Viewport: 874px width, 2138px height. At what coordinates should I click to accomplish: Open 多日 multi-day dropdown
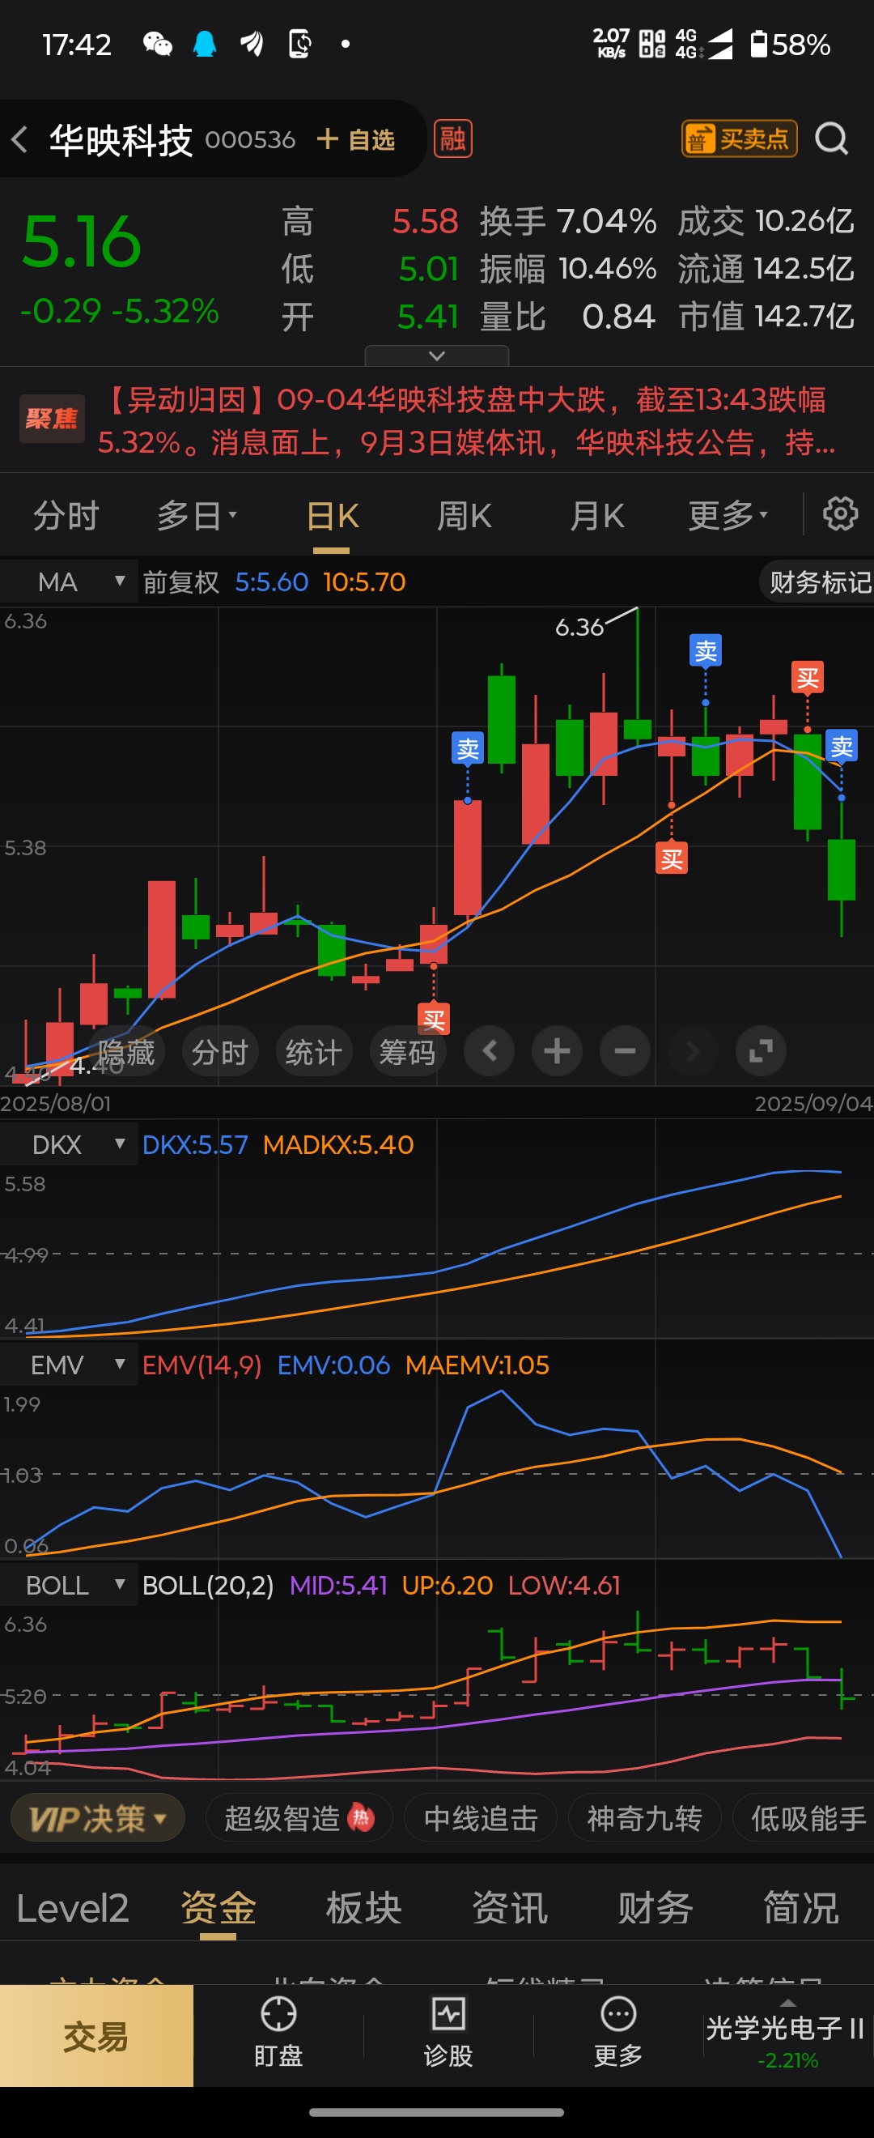[197, 515]
